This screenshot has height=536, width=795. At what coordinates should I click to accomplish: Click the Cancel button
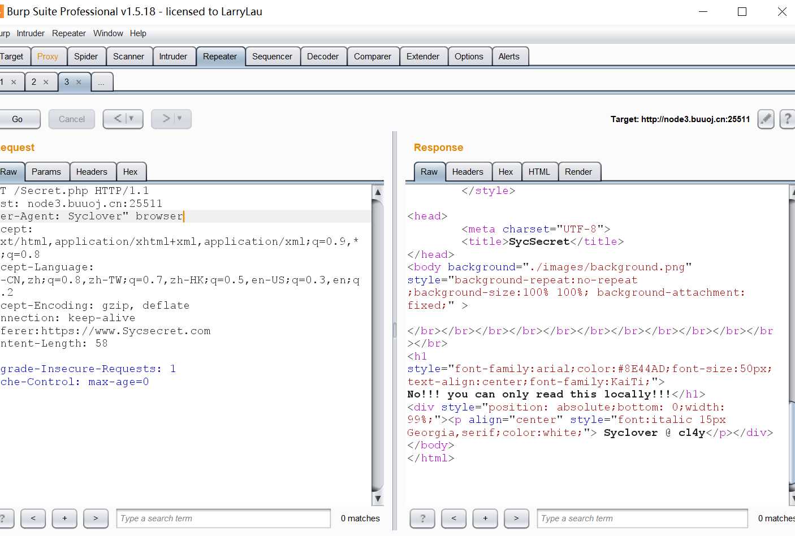click(72, 119)
